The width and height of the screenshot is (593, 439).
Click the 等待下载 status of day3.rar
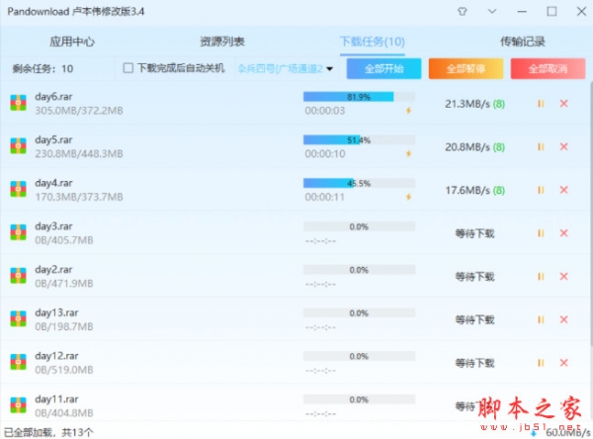pyautogui.click(x=474, y=233)
